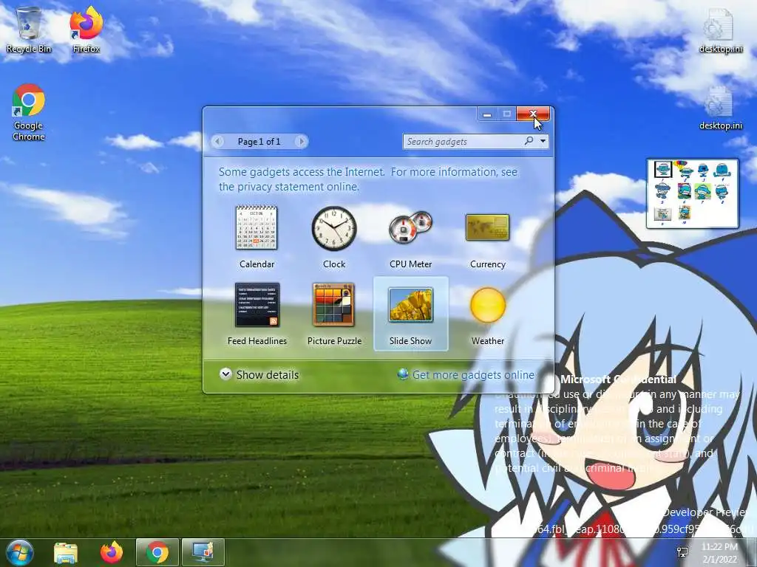The height and width of the screenshot is (567, 757).
Task: Click the CPU Meter label text
Action: 411,264
